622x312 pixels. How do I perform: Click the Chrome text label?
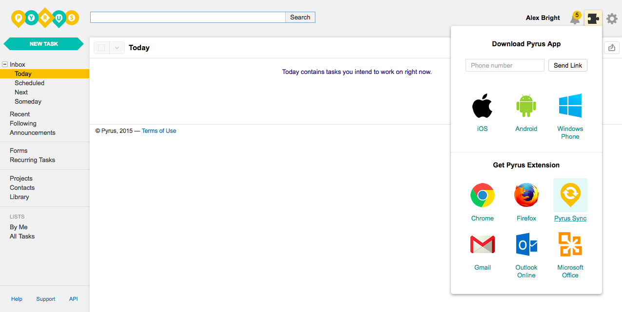coord(483,219)
